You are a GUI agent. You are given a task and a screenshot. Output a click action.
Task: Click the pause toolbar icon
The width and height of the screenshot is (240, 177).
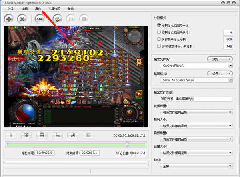71,19
